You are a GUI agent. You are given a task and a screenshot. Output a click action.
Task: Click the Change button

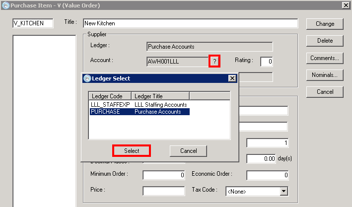[325, 24]
